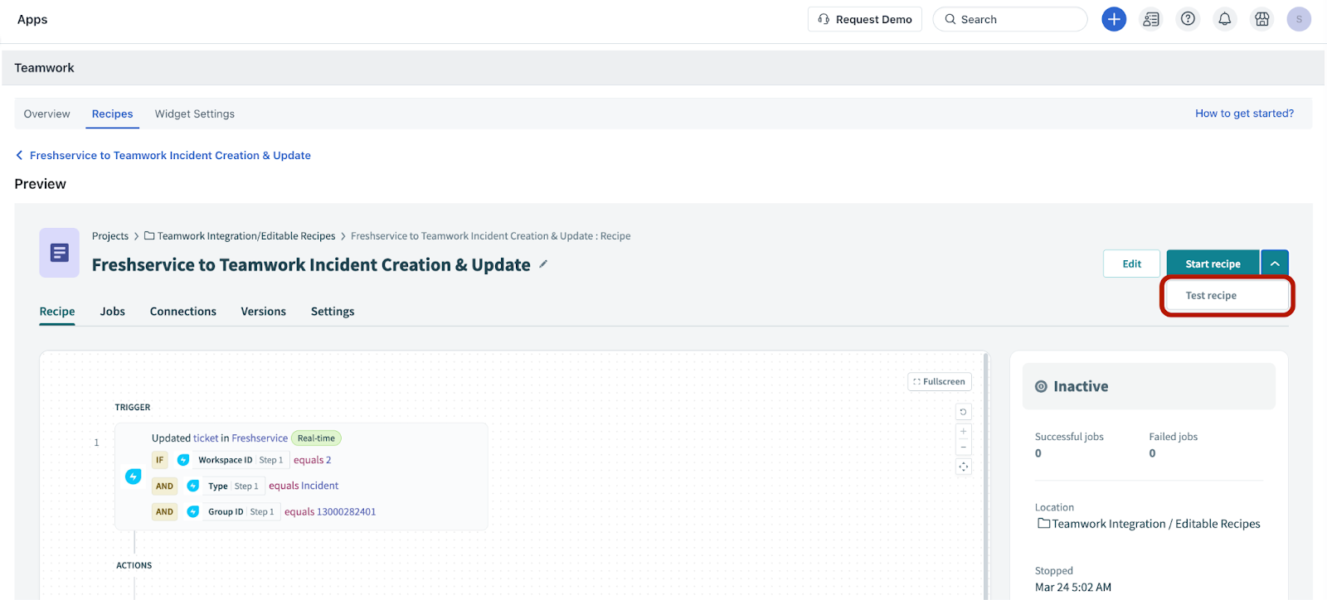Go back via Freshservice to Teamwork link
This screenshot has height=600, width=1327.
(x=170, y=155)
